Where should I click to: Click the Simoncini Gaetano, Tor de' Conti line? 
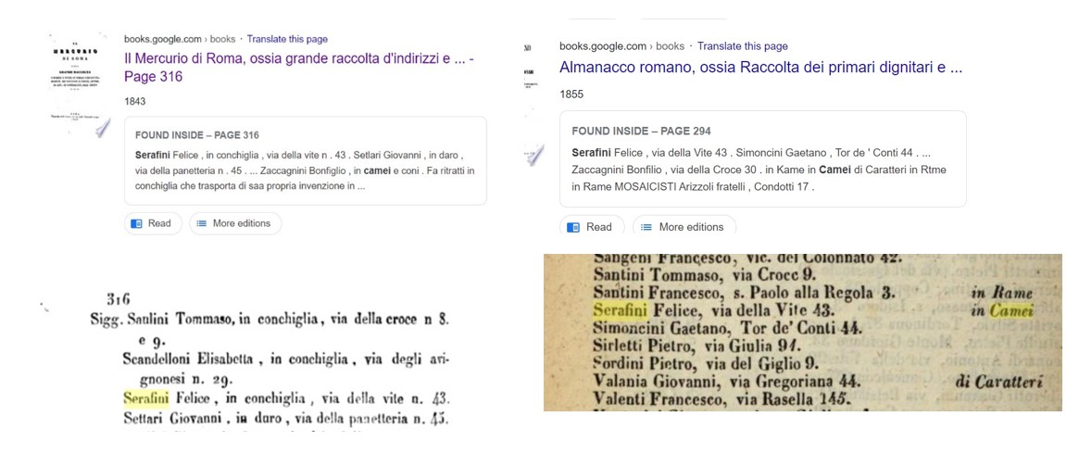(x=728, y=328)
